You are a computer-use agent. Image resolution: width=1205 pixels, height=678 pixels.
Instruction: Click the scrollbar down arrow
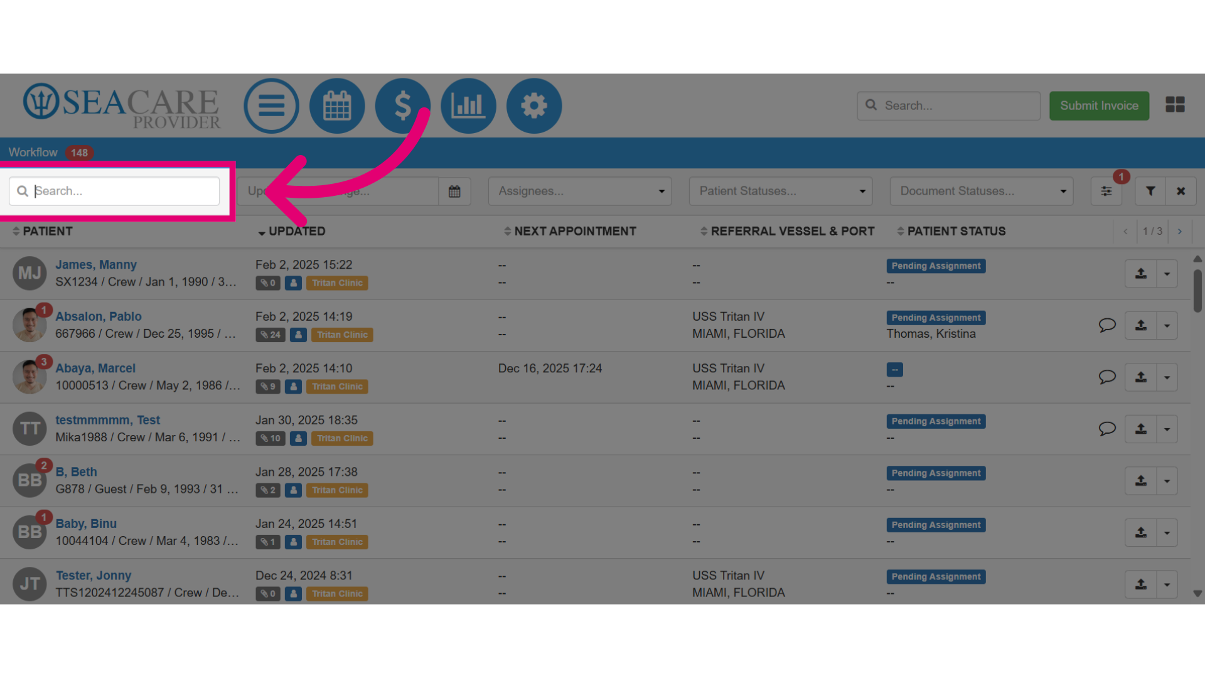pos(1197,593)
